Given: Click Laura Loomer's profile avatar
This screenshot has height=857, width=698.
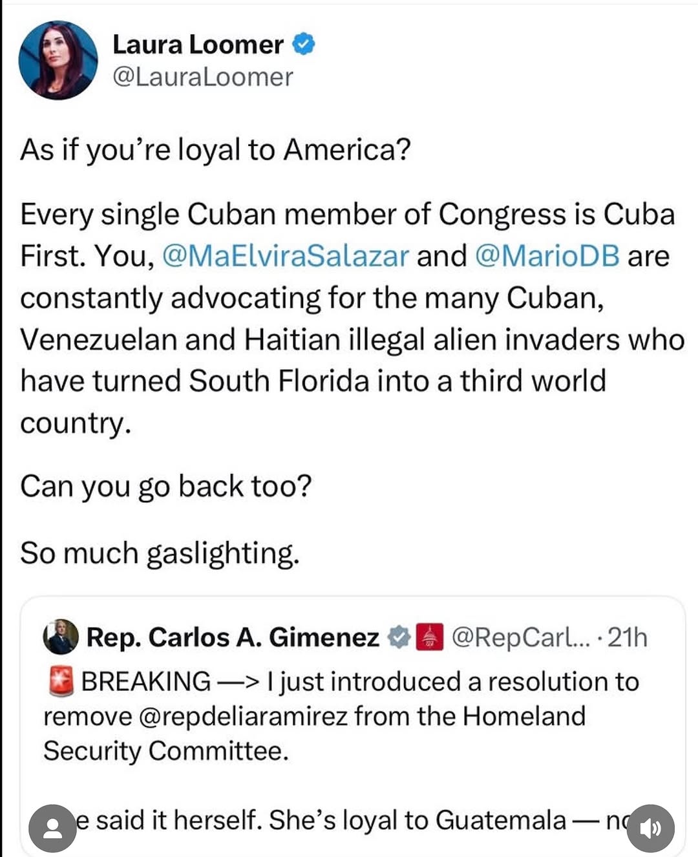Looking at the screenshot, I should coord(58,60).
